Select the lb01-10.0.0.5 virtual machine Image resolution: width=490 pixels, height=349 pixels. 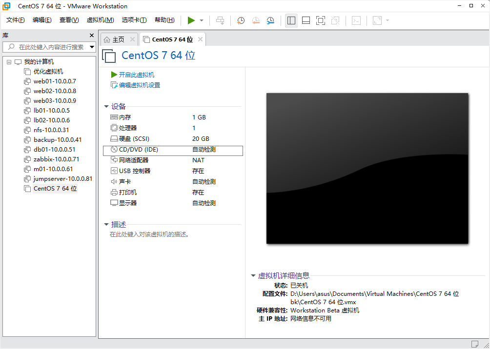[52, 111]
